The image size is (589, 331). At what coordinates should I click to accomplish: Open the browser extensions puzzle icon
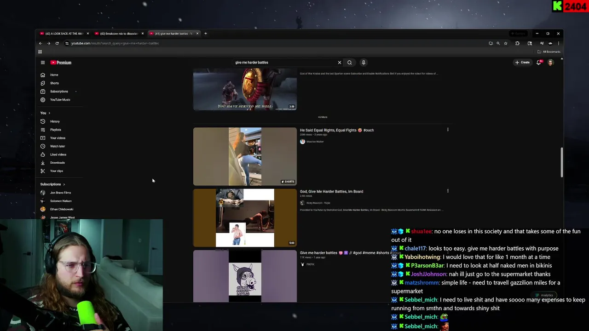pos(517,43)
